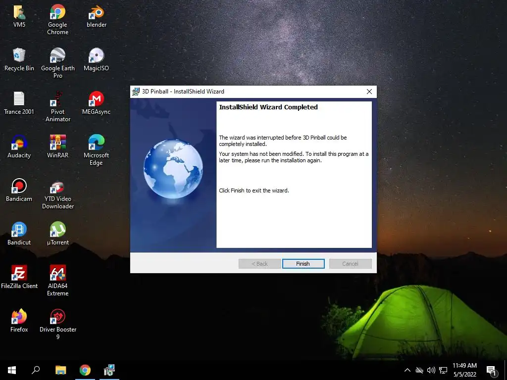Select the Pivot Animator shortcut

57,107
